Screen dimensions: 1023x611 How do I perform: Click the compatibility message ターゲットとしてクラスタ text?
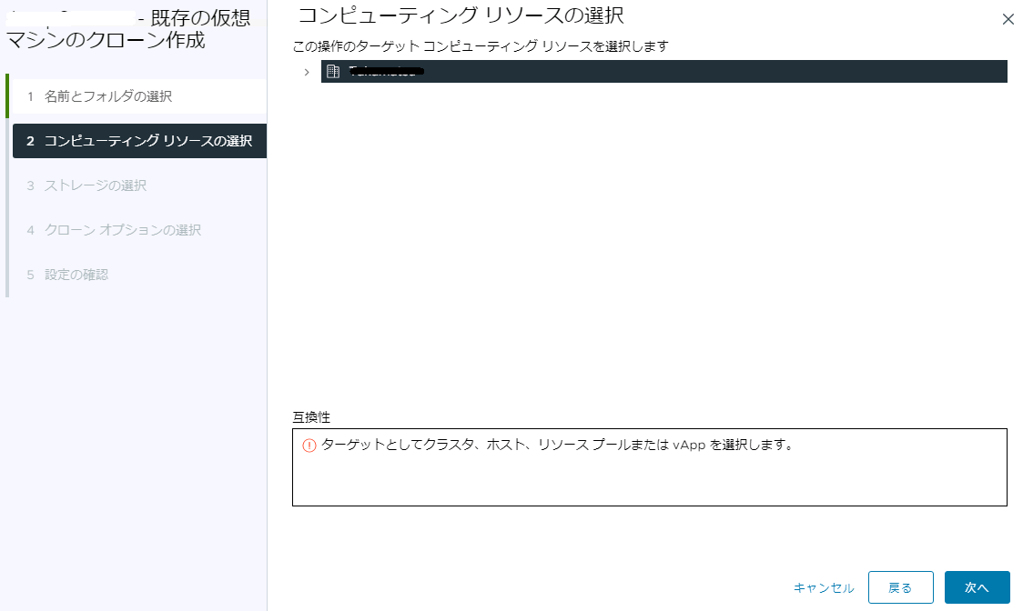click(557, 445)
